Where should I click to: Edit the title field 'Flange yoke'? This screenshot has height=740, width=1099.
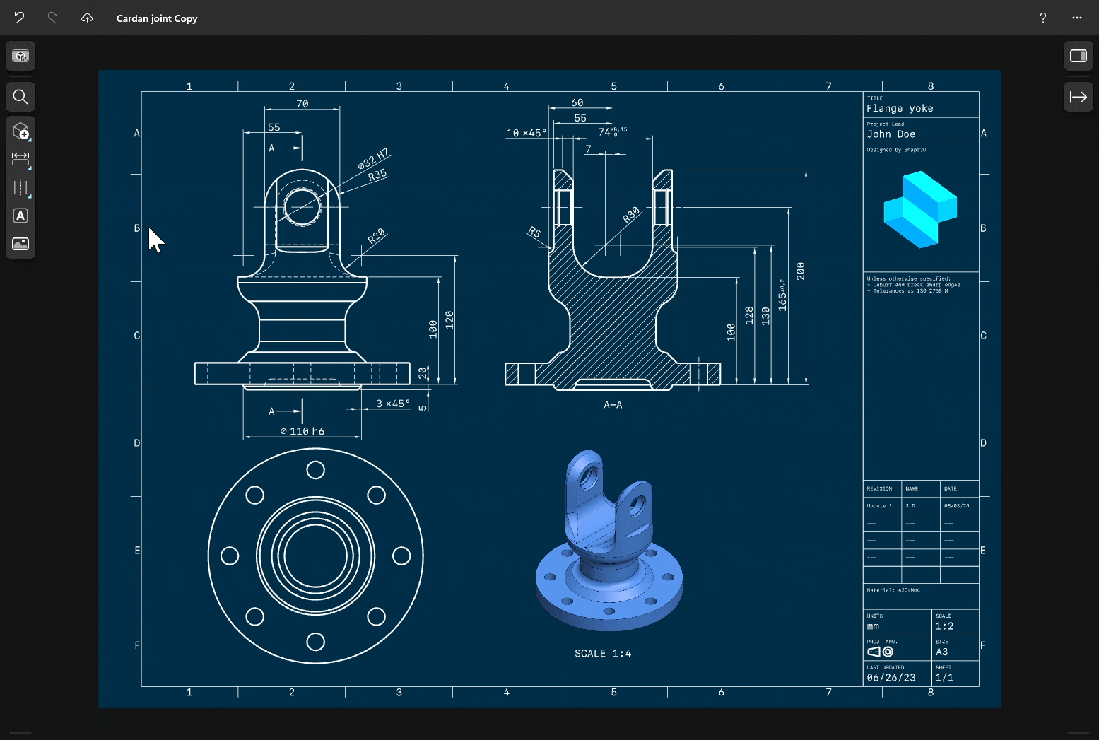900,108
